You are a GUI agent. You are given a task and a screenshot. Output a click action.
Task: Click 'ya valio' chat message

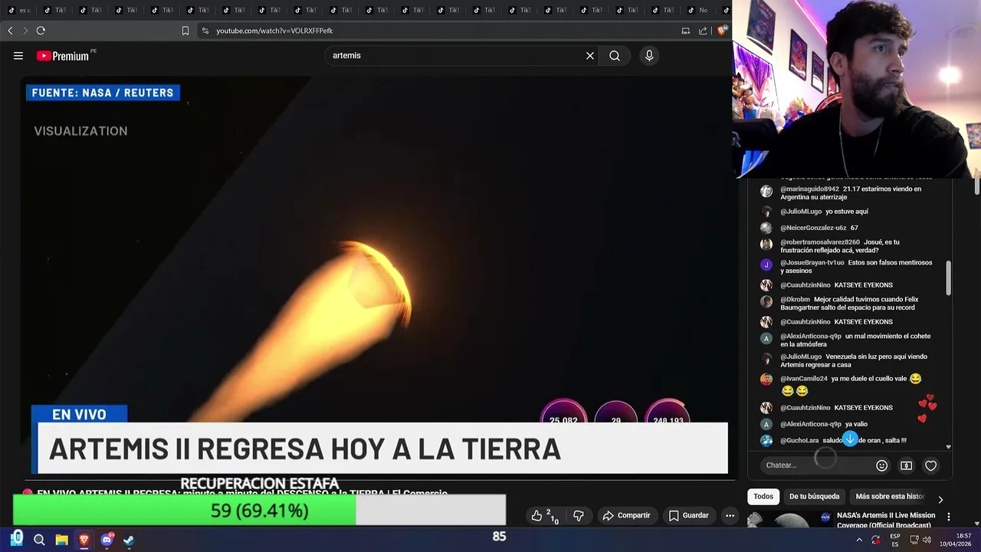[x=856, y=424]
